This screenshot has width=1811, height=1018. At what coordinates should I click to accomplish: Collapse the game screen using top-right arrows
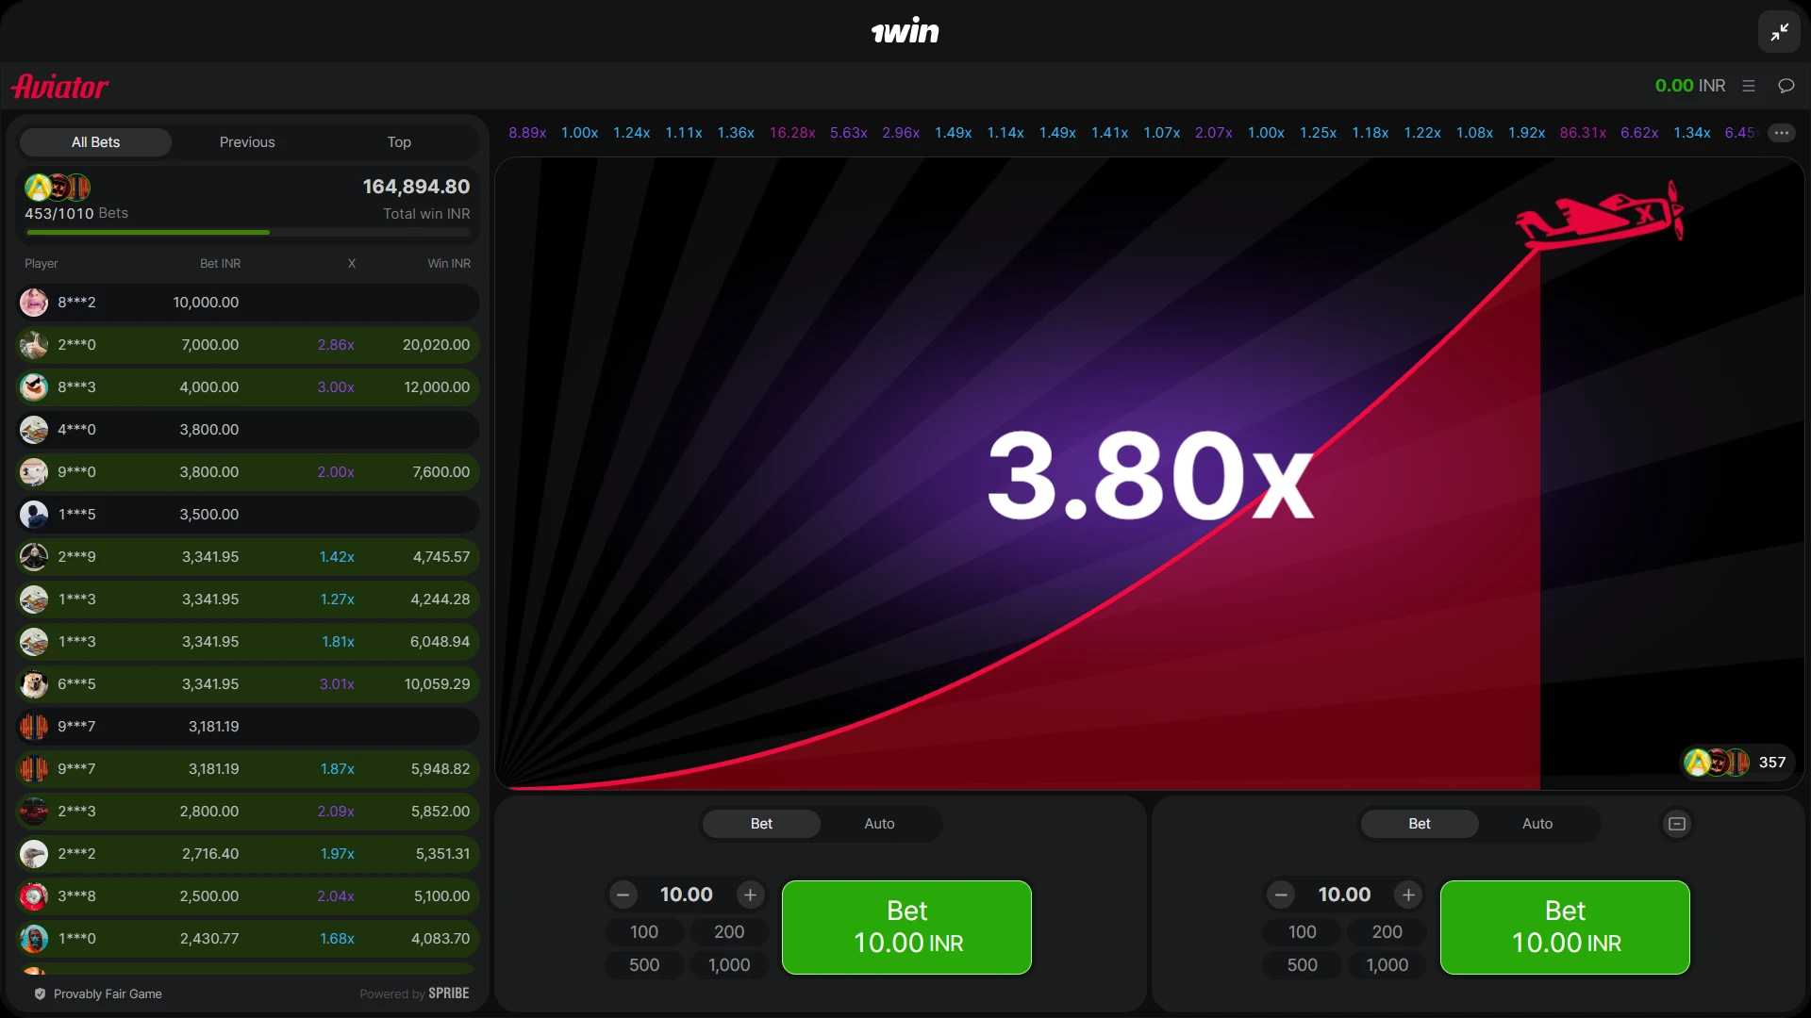tap(1779, 31)
